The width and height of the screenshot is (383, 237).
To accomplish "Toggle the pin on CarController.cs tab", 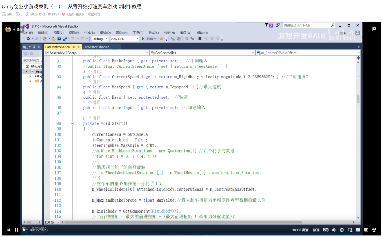I will (x=74, y=47).
